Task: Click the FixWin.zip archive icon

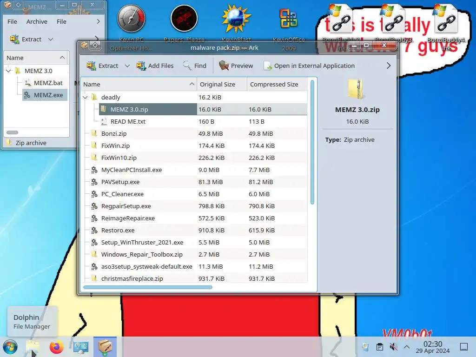Action: coord(94,145)
